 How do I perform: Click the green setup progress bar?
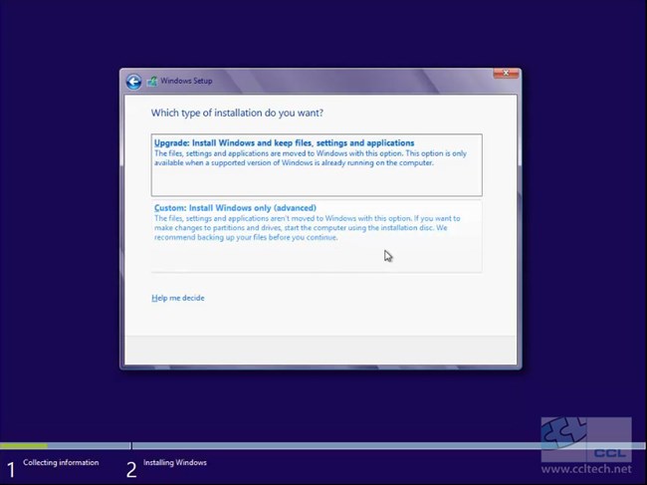(x=24, y=446)
